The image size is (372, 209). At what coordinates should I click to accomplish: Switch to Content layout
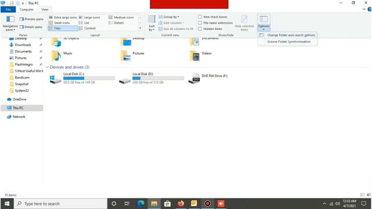click(87, 28)
